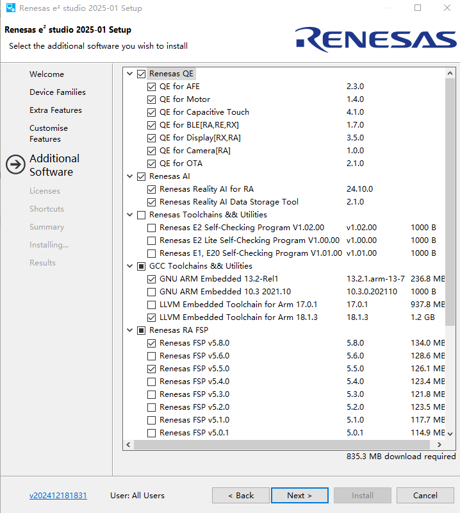460x513 pixels.
Task: Uncheck QE for AFE
Action: (x=151, y=87)
